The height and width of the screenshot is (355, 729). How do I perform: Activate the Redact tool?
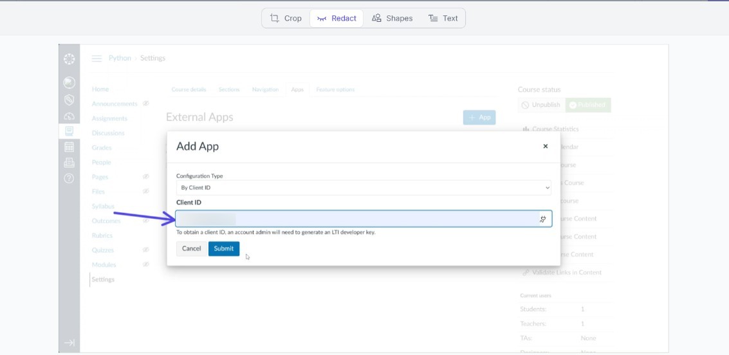click(337, 18)
